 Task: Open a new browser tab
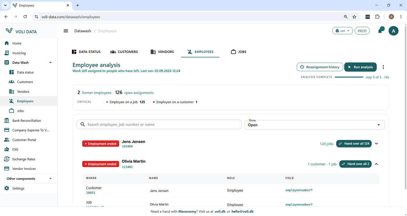pyautogui.click(x=78, y=5)
